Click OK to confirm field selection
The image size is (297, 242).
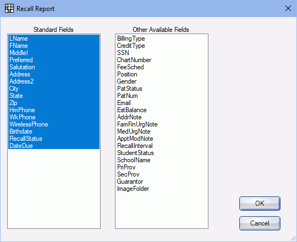pos(260,204)
